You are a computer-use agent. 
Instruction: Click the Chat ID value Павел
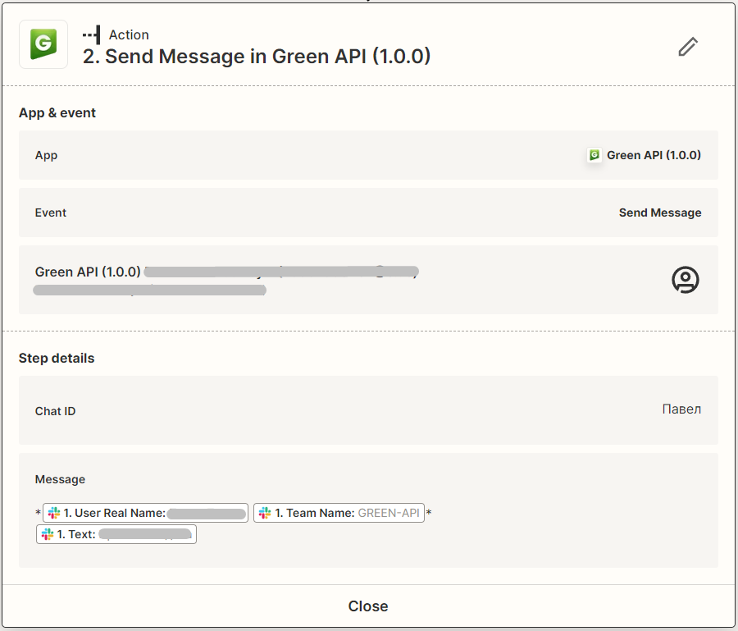[x=681, y=409]
